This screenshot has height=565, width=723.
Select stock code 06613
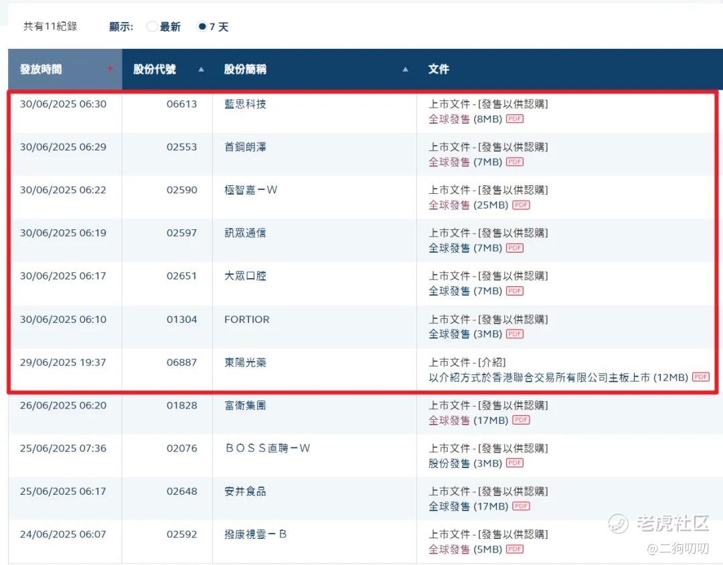coord(181,104)
